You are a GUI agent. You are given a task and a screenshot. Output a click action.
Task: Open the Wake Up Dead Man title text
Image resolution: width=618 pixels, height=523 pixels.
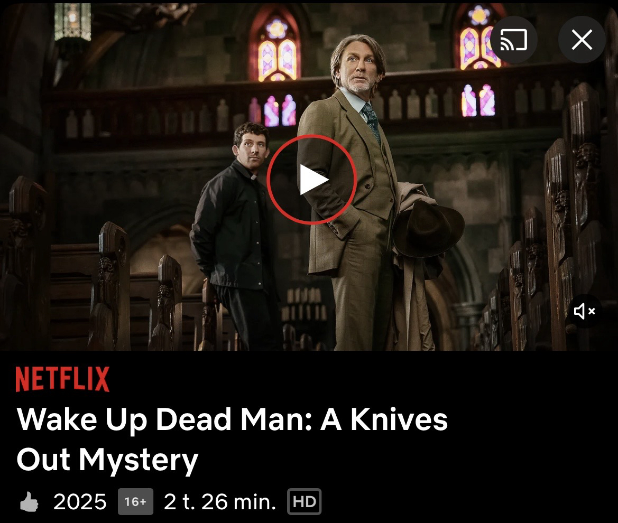tap(232, 440)
